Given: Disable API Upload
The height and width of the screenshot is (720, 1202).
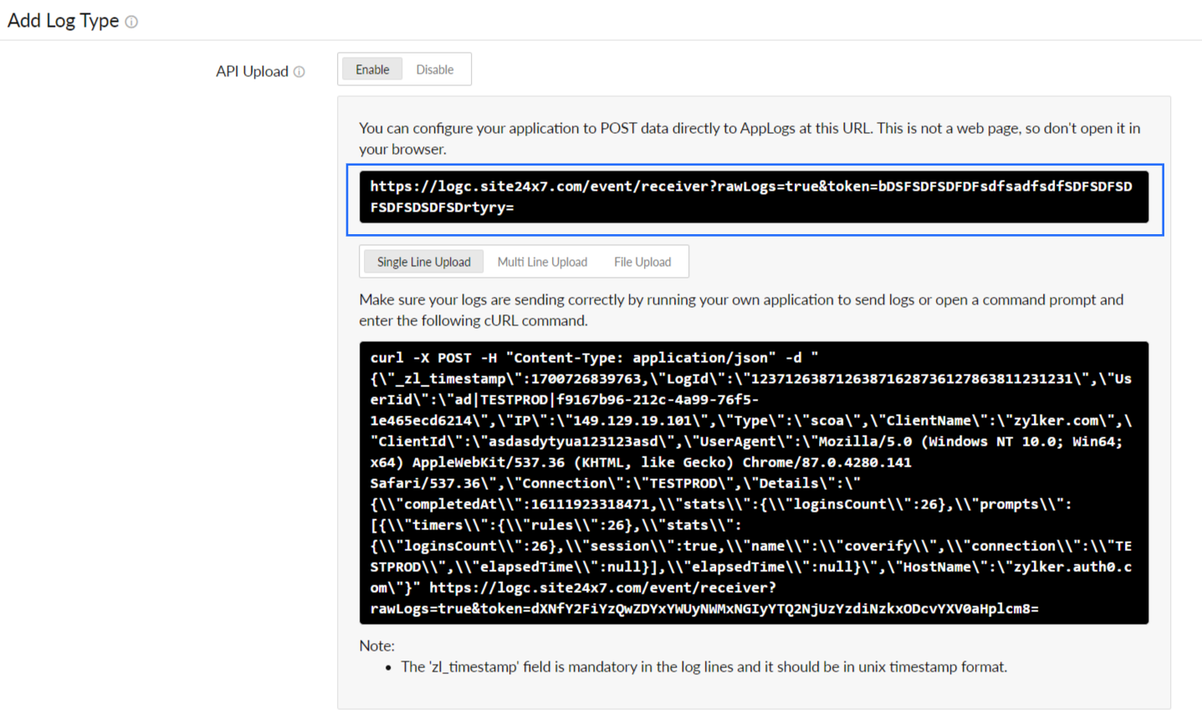Looking at the screenshot, I should pos(434,69).
